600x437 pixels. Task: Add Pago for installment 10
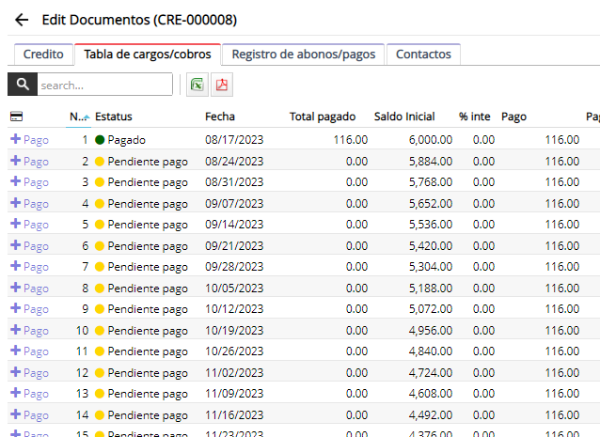(29, 331)
